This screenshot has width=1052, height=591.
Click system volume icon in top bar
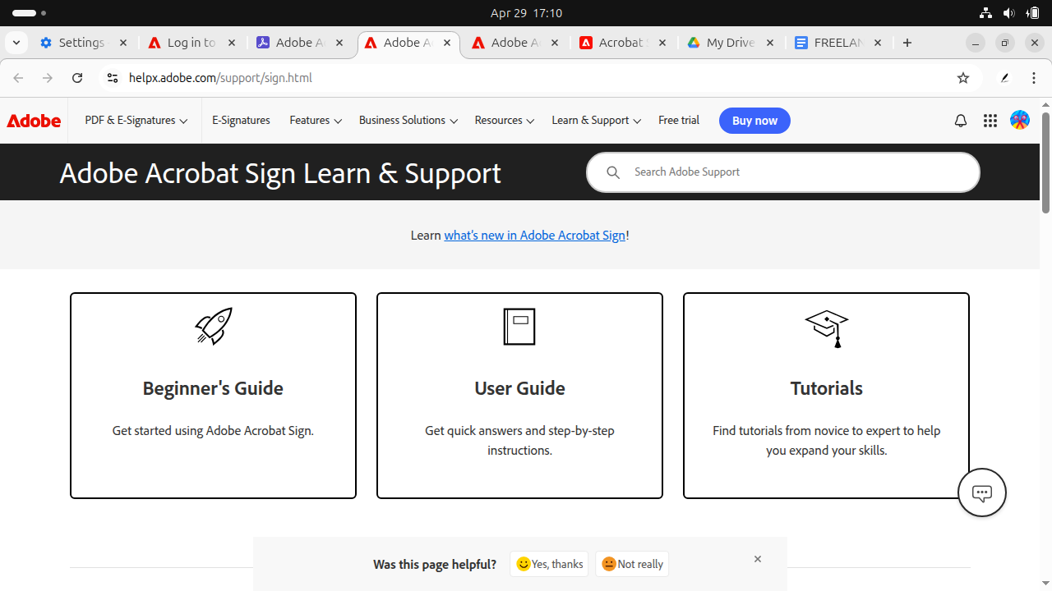click(x=1009, y=13)
